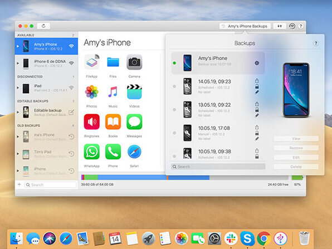Click the help question mark in the toolbar
The image size is (332, 249).
[301, 26]
